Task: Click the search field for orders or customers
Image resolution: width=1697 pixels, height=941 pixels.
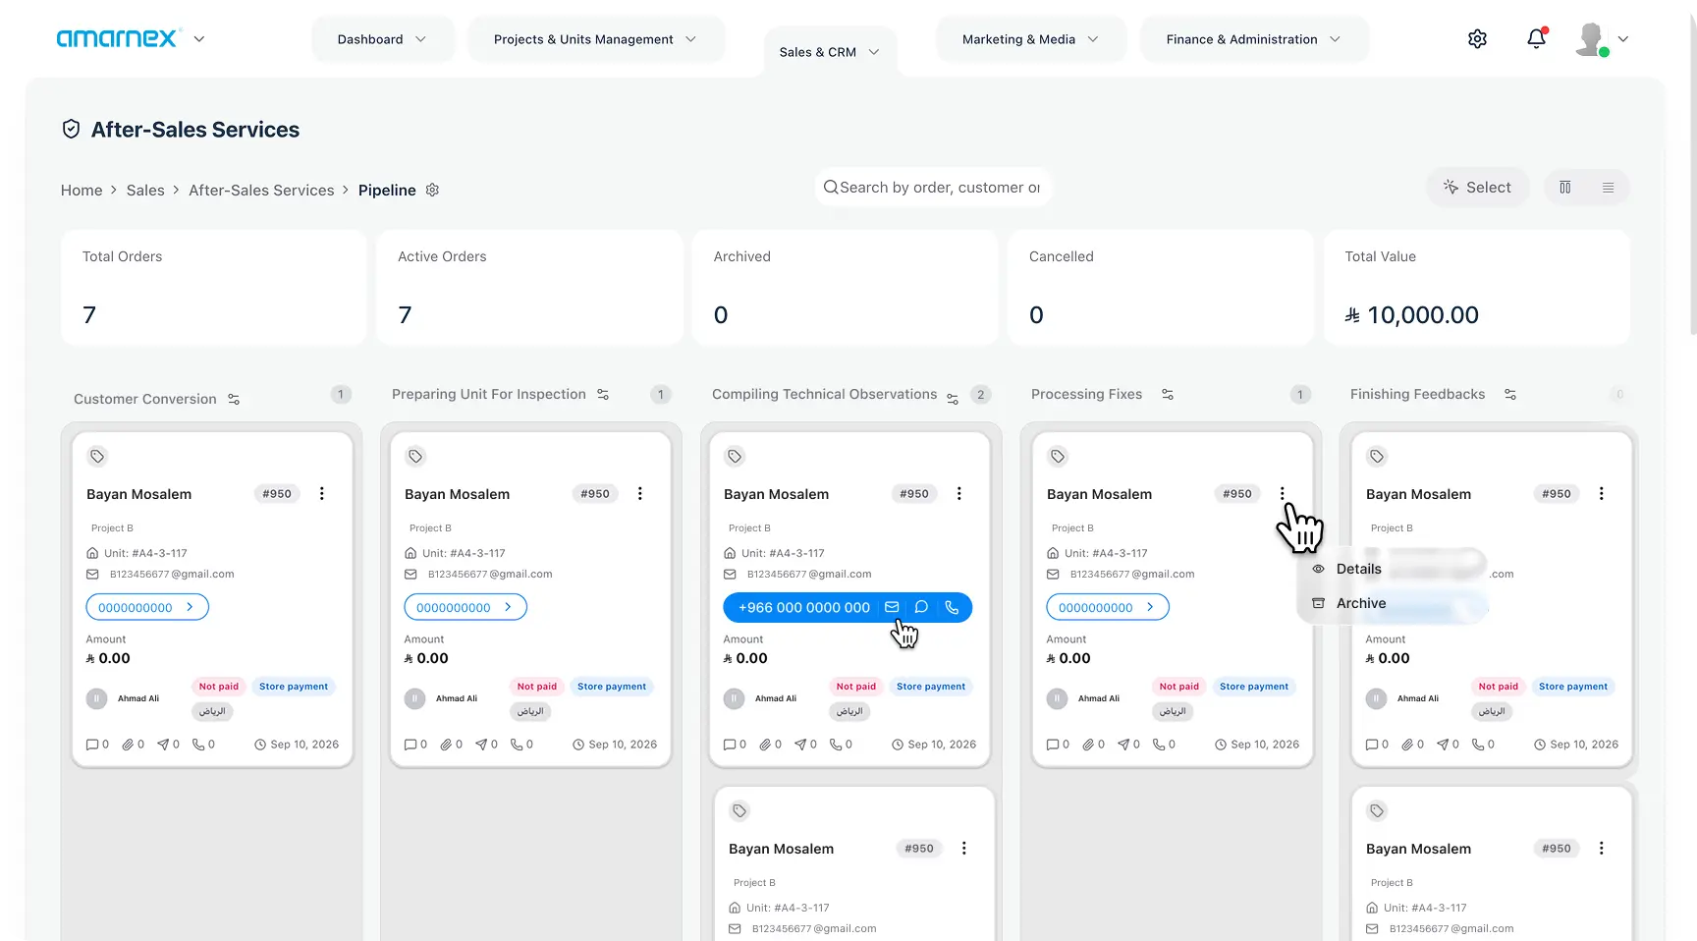Action: coord(933,187)
